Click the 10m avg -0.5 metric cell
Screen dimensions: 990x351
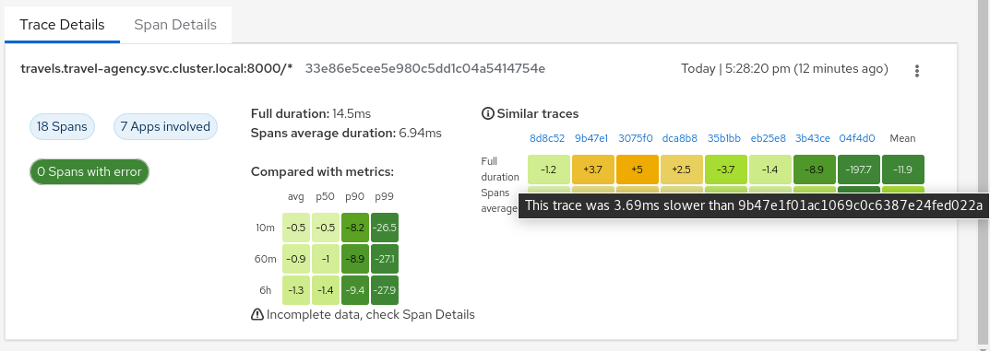[296, 228]
